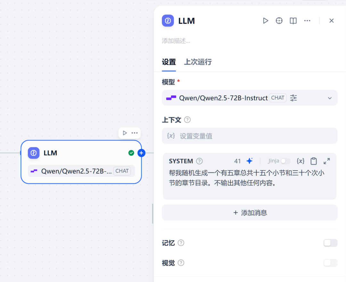Open the panel header more options menu
The height and width of the screenshot is (282, 346).
pos(307,21)
